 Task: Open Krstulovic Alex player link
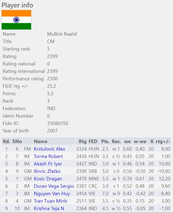(49, 149)
